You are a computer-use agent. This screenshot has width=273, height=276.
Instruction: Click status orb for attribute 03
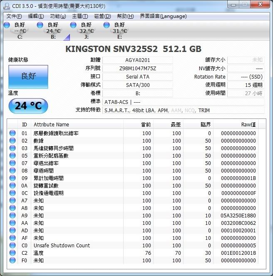12,148
